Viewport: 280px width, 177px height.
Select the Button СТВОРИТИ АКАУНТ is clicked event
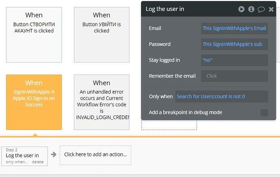[34, 35]
